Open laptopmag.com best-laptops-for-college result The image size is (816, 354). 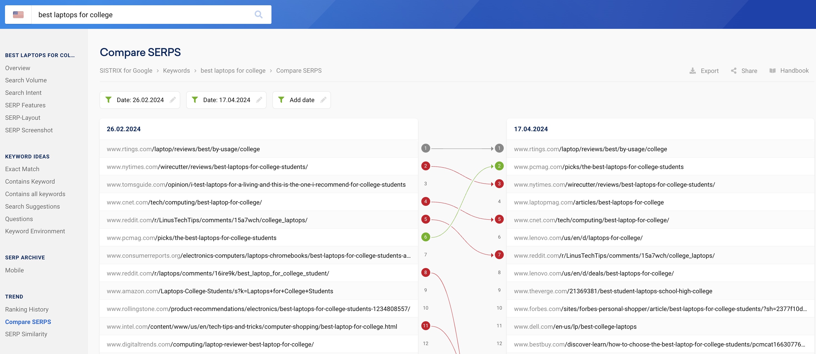[x=589, y=202]
